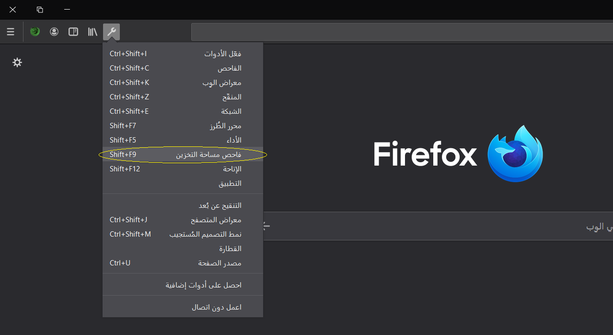Restore the browser window size
Image resolution: width=613 pixels, height=335 pixels.
[40, 10]
